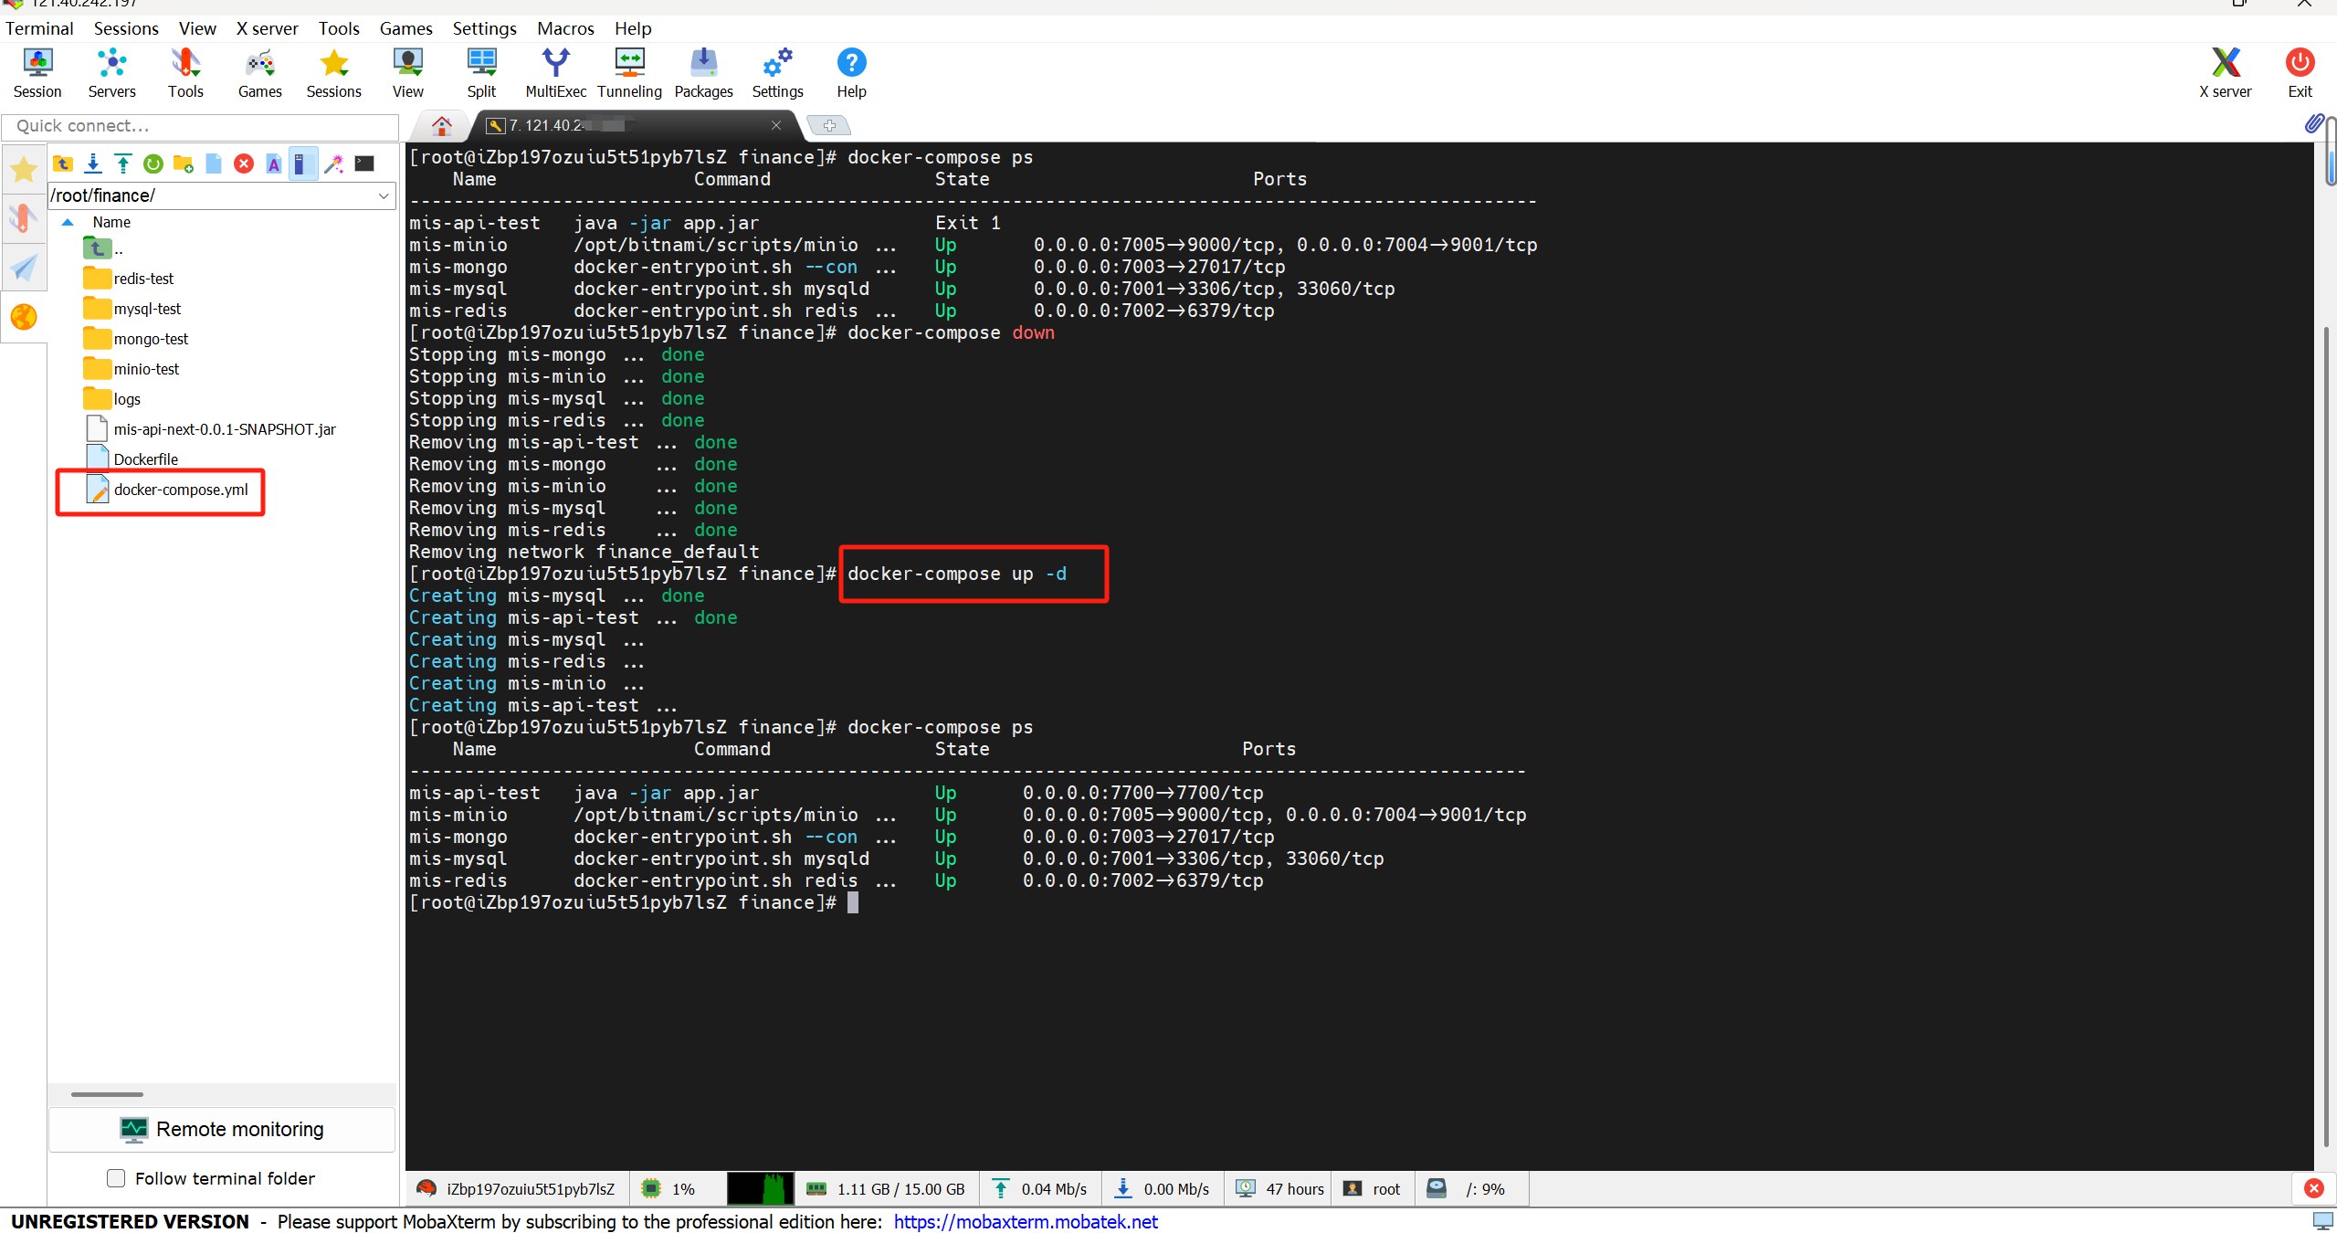Click the Remote monitoring button

pos(222,1129)
